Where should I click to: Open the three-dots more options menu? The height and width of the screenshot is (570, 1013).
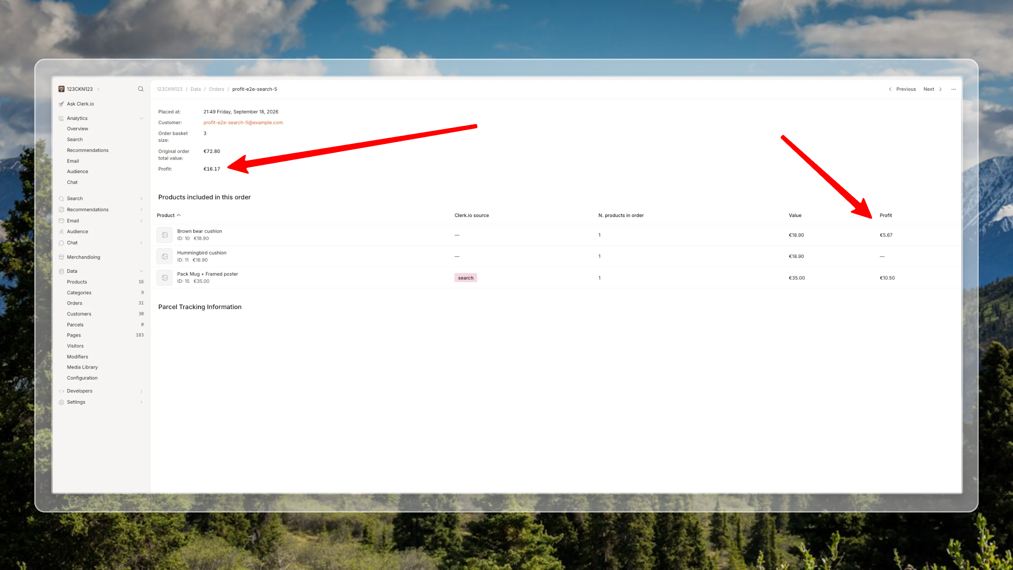pos(953,89)
